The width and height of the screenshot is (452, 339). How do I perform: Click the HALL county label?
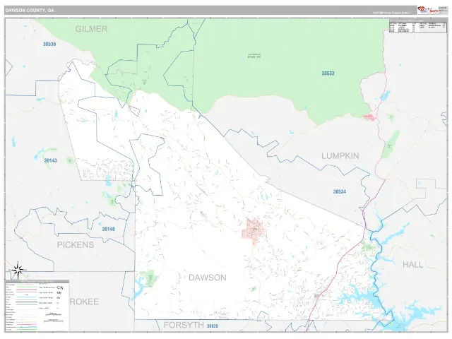412,265
